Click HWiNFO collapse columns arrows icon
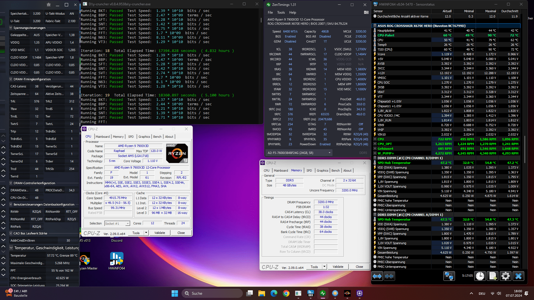The image size is (534, 300). tap(389, 276)
